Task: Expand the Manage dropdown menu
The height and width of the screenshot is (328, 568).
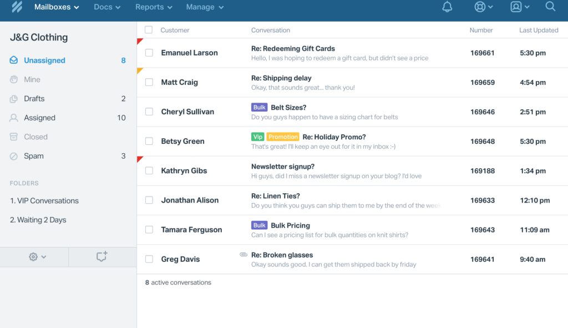Action: tap(205, 7)
